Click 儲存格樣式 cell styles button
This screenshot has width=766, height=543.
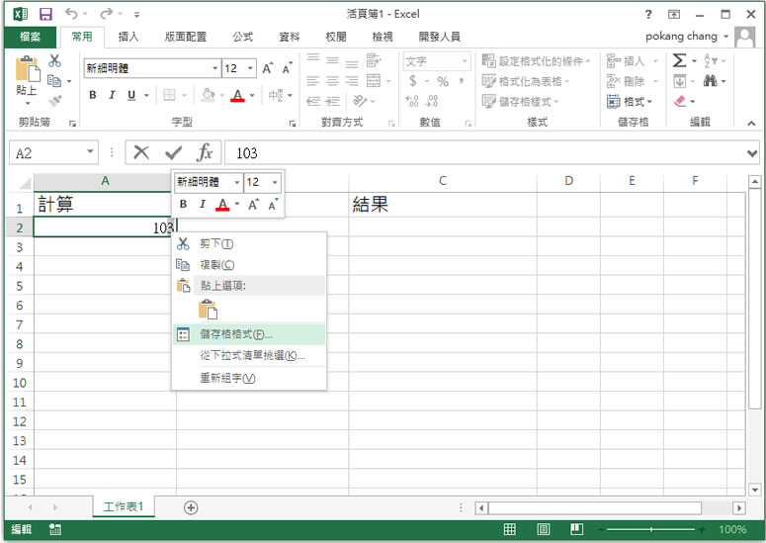pyautogui.click(x=520, y=101)
